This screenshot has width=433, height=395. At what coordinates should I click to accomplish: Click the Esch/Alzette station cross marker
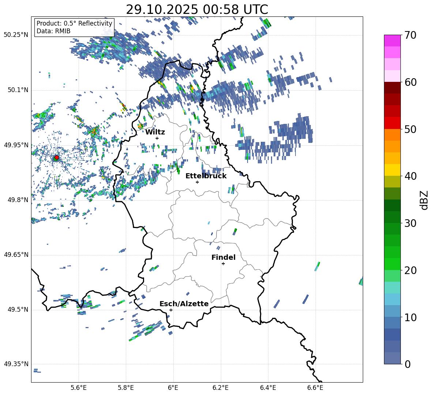tap(171, 310)
